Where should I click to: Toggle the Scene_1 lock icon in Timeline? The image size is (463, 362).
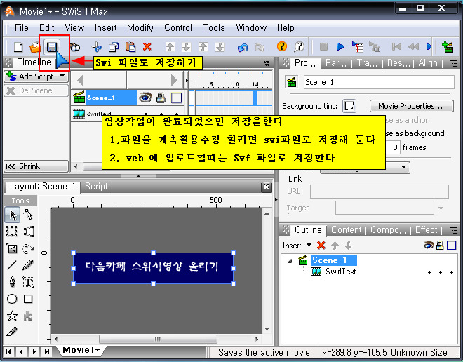click(x=161, y=98)
